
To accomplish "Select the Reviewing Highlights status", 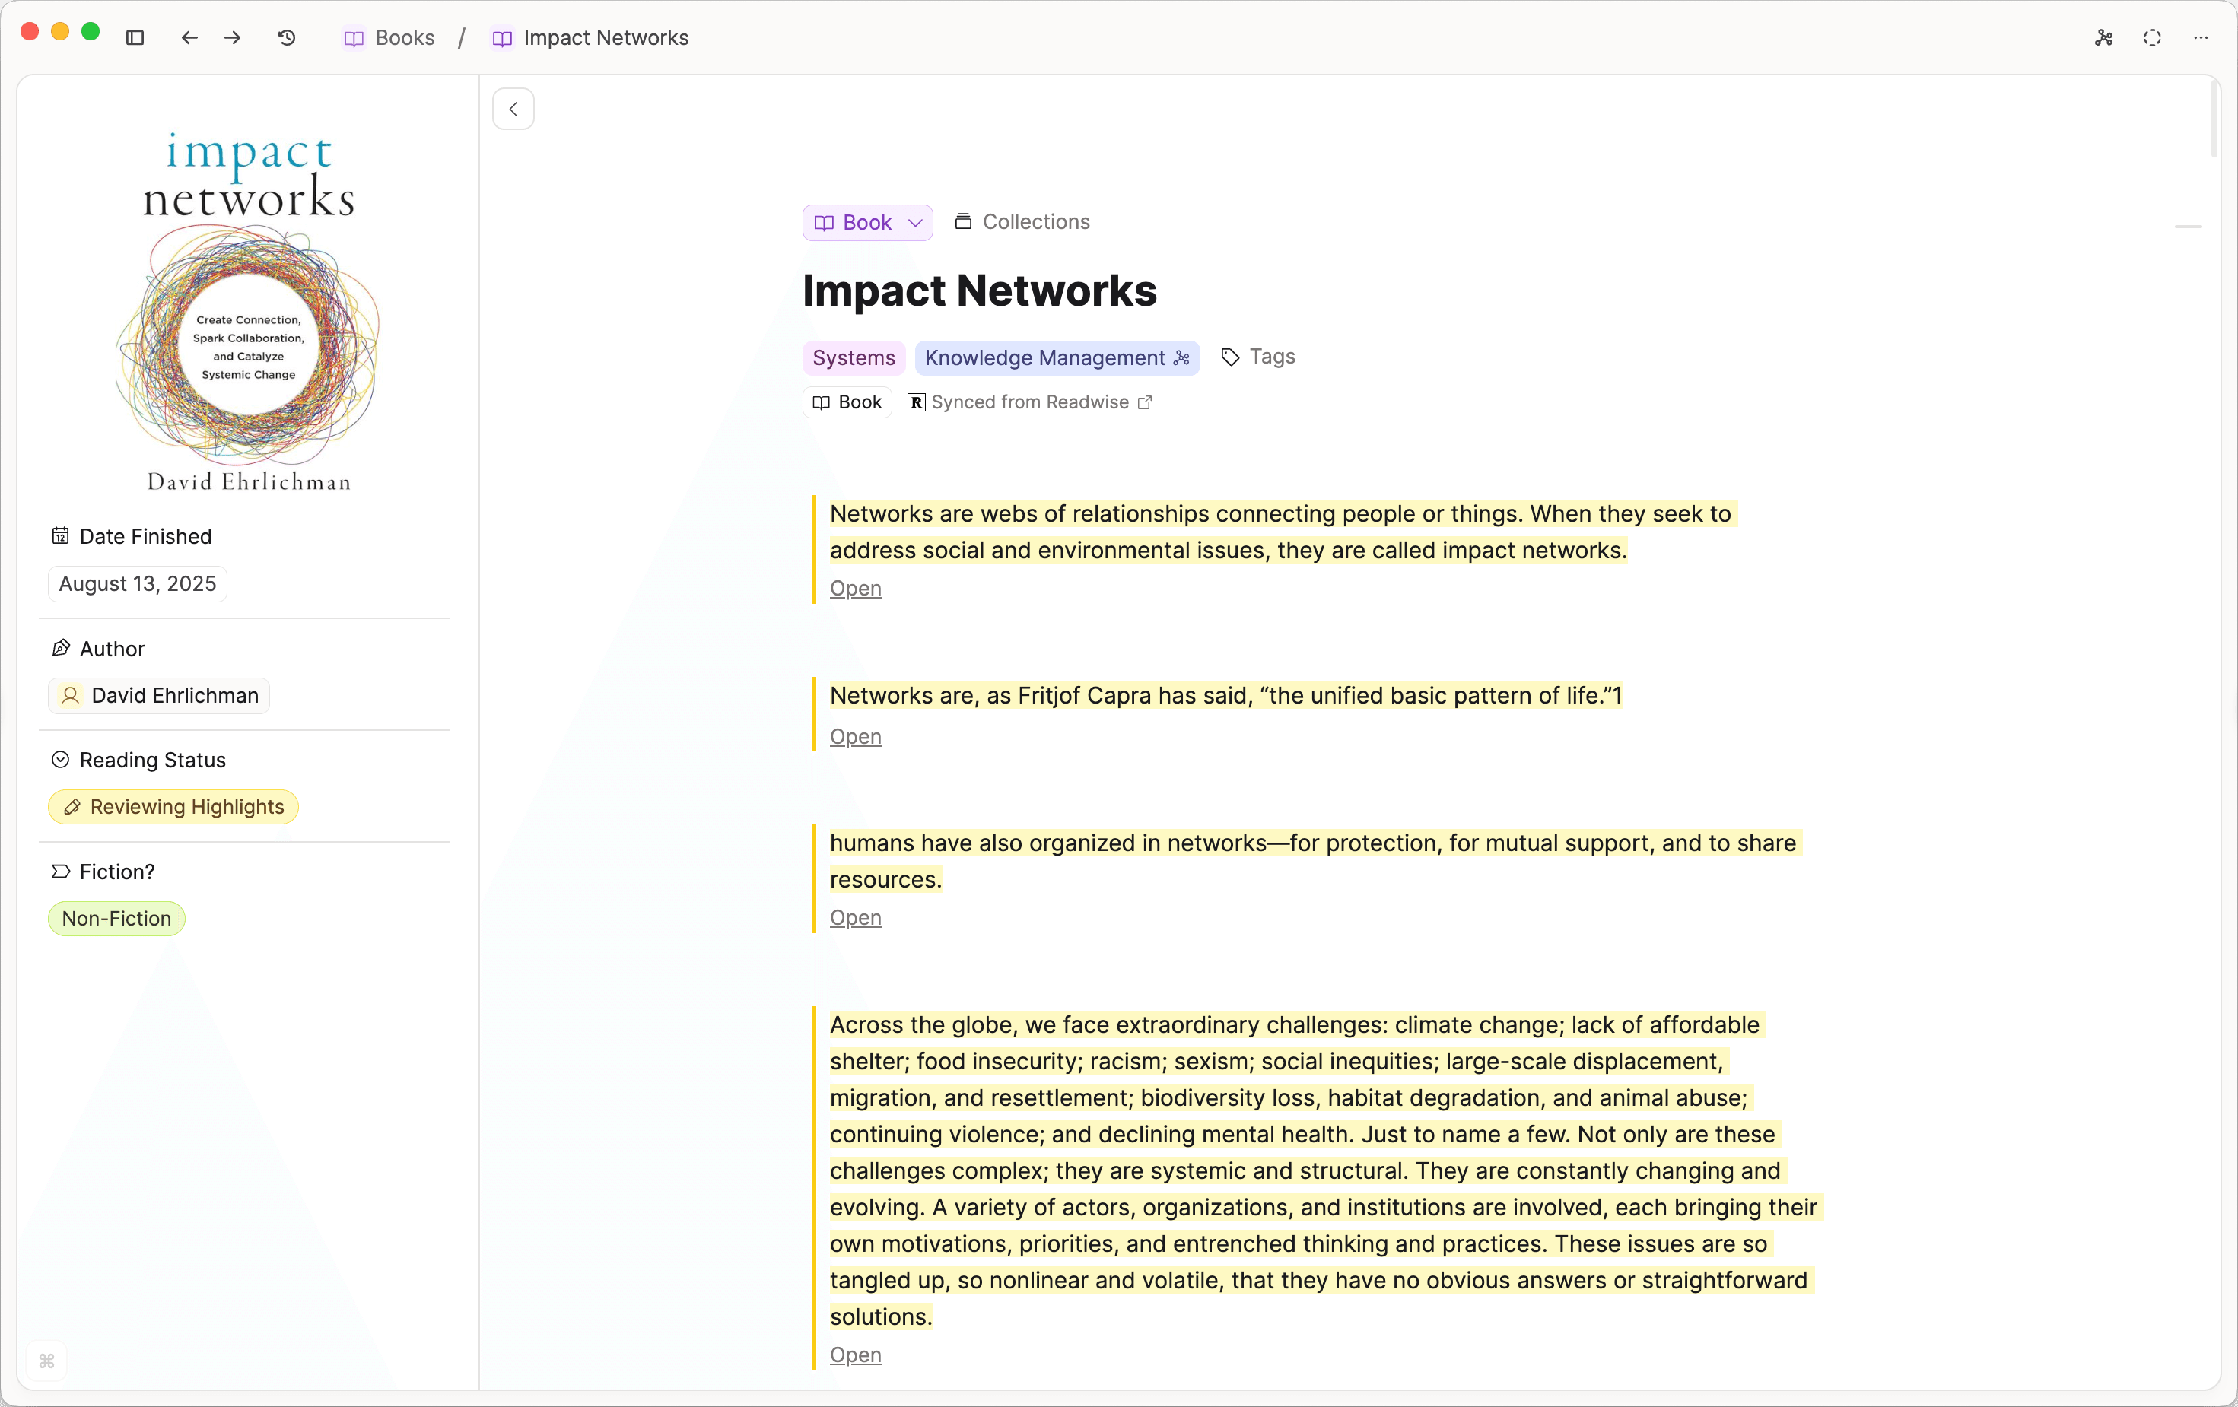I will (x=173, y=807).
